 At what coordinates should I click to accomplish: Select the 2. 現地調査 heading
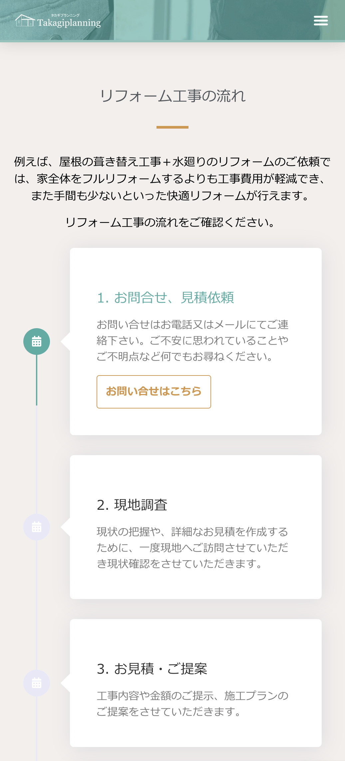pos(132,505)
